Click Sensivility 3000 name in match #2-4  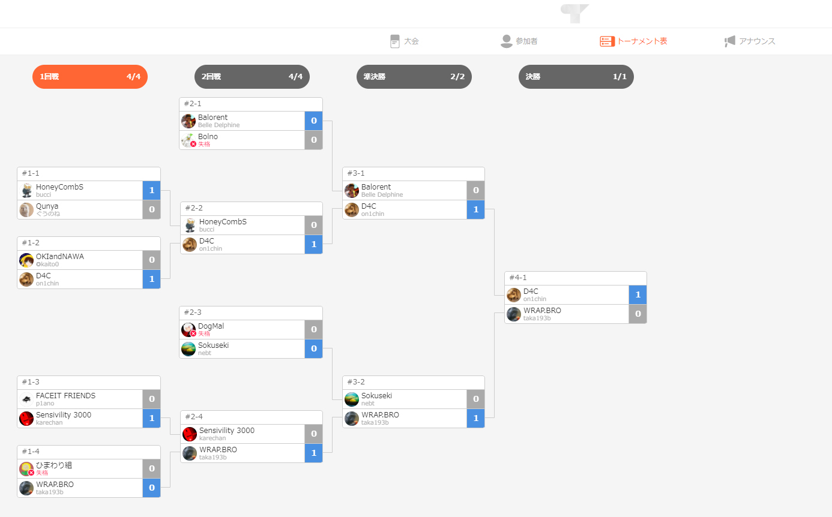coord(227,431)
